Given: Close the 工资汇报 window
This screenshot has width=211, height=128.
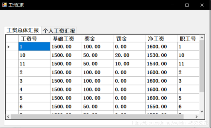Looking at the screenshot, I should [x=202, y=5].
